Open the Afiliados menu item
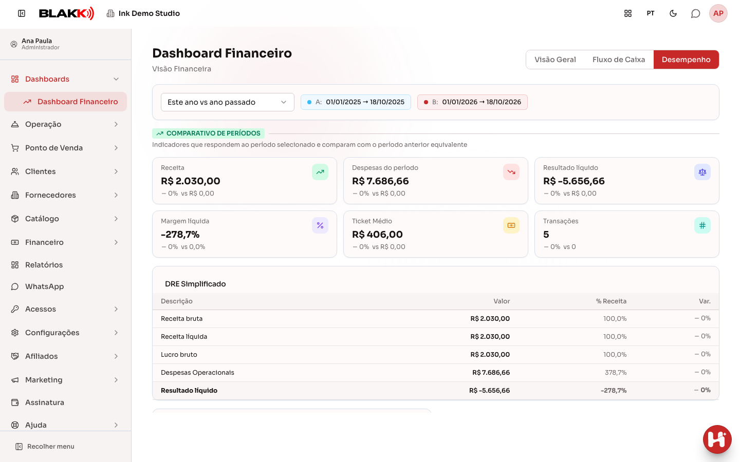The height and width of the screenshot is (462, 740). (x=65, y=356)
